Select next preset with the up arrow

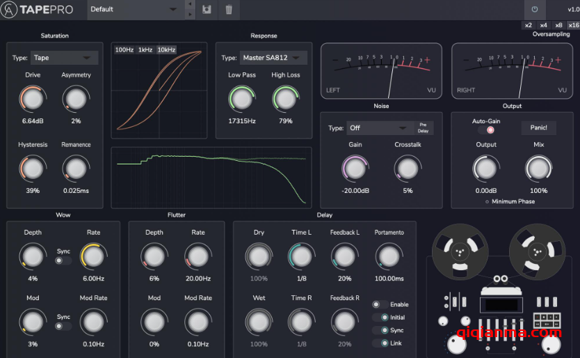[x=191, y=5]
